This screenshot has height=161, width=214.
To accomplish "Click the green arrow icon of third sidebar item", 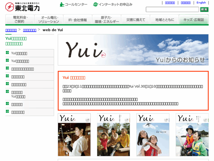I will click(7, 68).
